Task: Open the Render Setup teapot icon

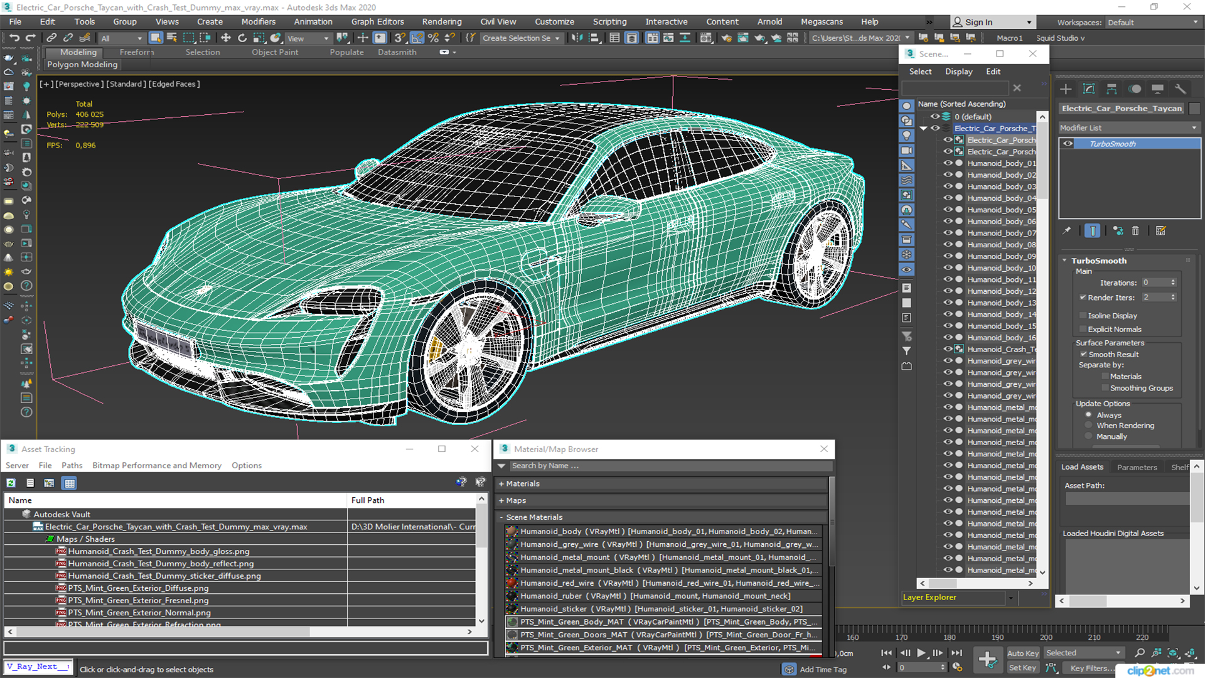Action: click(726, 38)
